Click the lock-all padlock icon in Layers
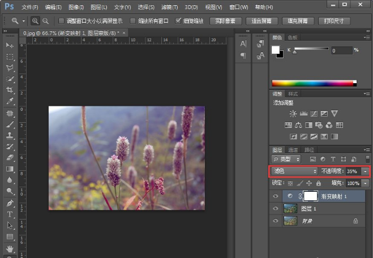373x258 pixels. click(x=319, y=183)
